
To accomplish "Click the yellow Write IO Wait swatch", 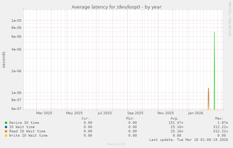I will tap(6, 136).
